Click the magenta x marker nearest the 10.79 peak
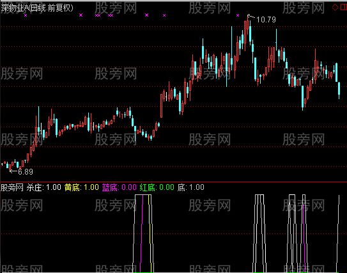This screenshot has width=347, height=273. (x=238, y=15)
